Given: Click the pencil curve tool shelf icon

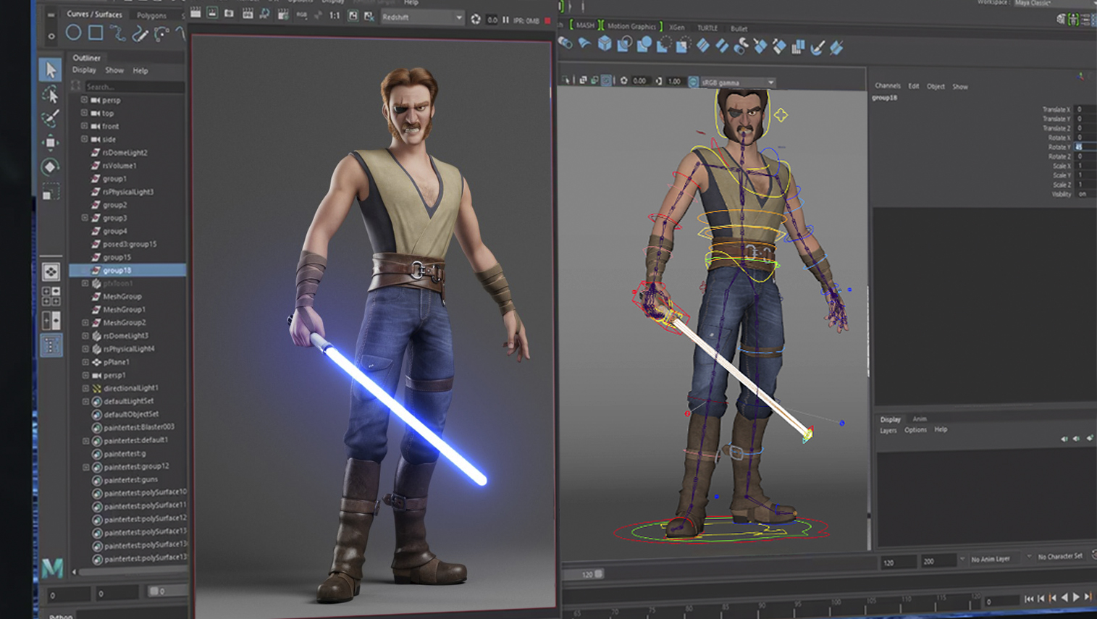Looking at the screenshot, I should (140, 33).
